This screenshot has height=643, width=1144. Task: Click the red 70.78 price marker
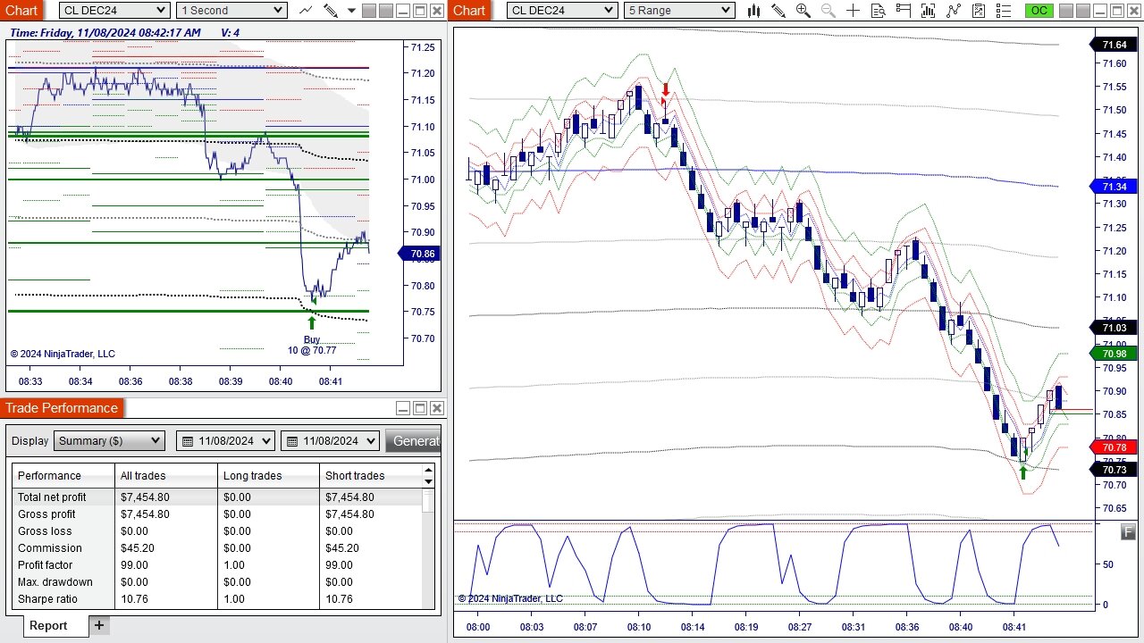pyautogui.click(x=1114, y=447)
